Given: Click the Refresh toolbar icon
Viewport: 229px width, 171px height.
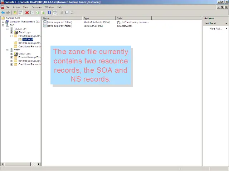Looking at the screenshot, I should point(38,12).
